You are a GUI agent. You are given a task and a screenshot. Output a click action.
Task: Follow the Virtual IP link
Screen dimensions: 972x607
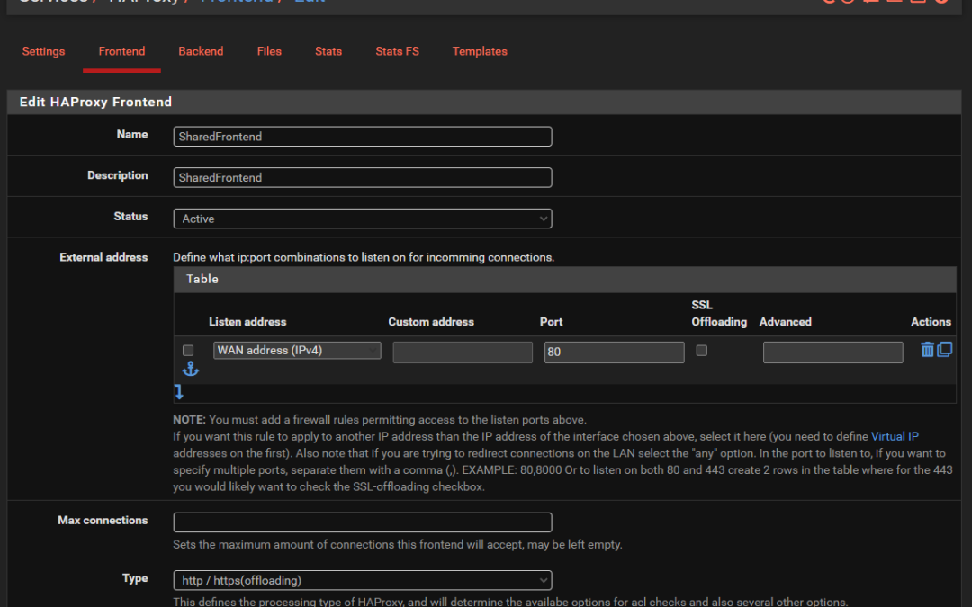[x=895, y=437]
